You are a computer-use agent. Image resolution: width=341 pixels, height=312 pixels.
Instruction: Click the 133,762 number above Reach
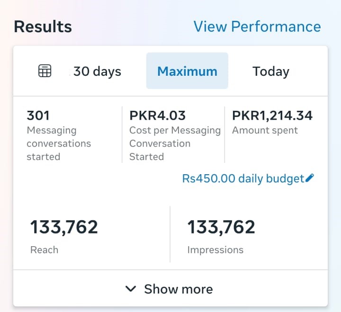[x=64, y=227]
